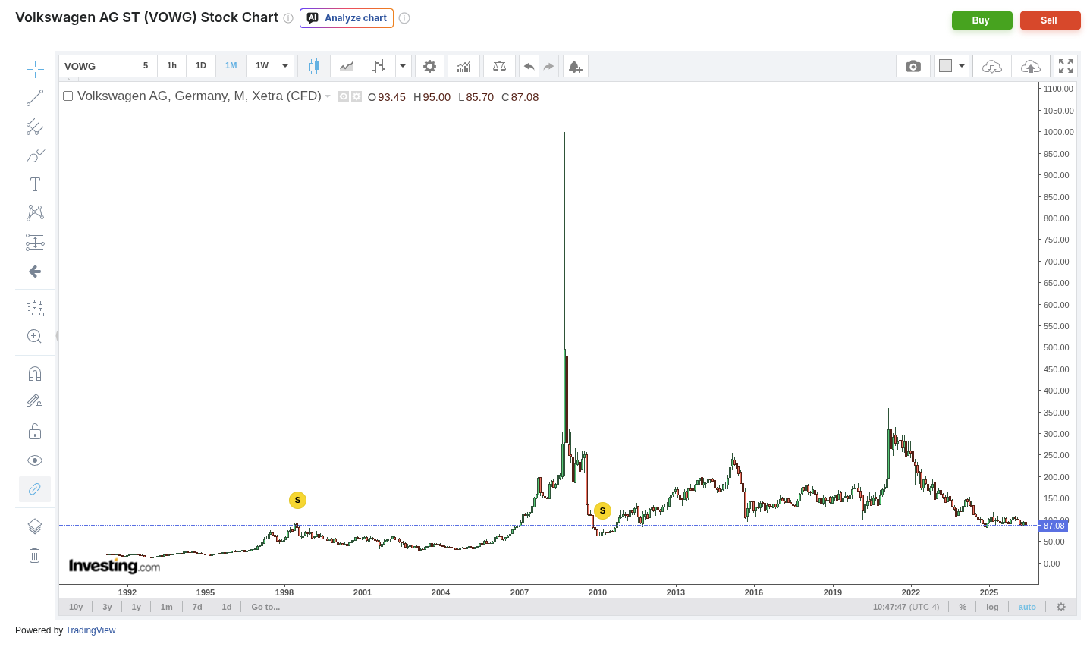Screen dimensions: 1090x647
Task: Set time range to 1y
Action: click(x=137, y=607)
